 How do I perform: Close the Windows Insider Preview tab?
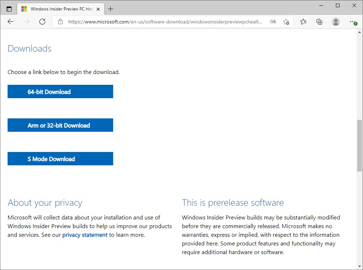coord(98,9)
